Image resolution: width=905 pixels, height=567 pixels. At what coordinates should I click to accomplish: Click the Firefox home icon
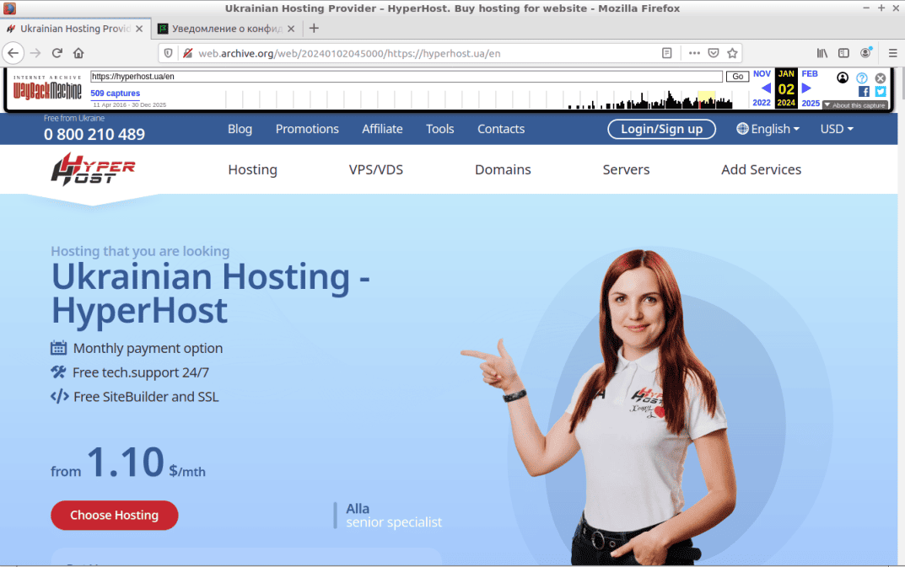point(78,53)
